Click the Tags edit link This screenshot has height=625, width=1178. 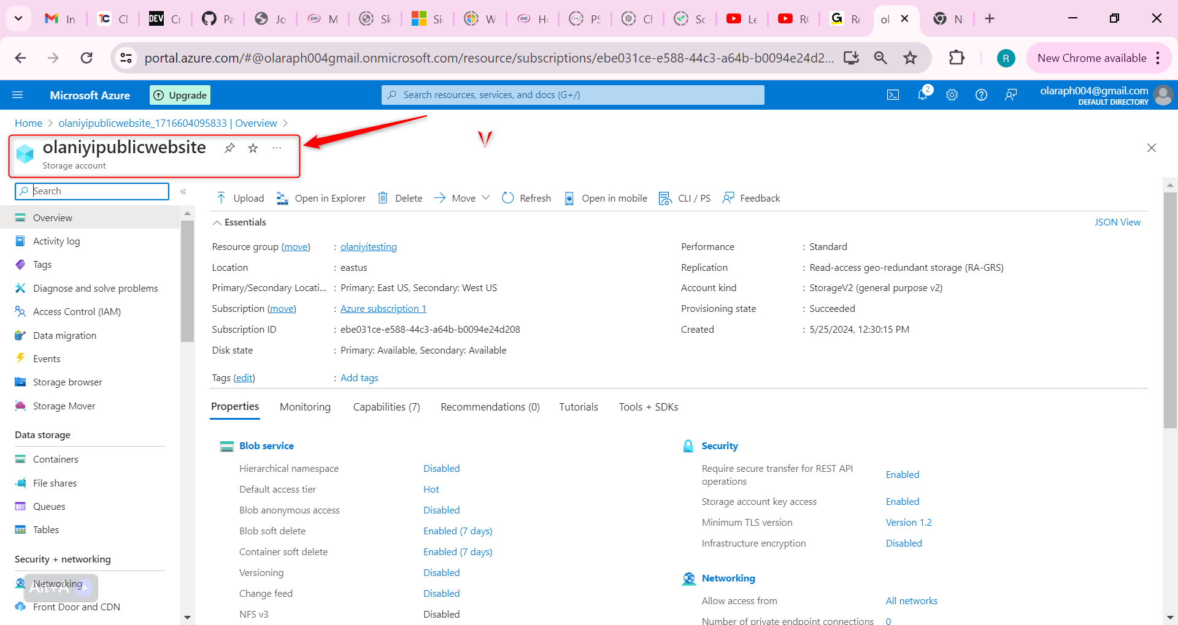(x=244, y=378)
